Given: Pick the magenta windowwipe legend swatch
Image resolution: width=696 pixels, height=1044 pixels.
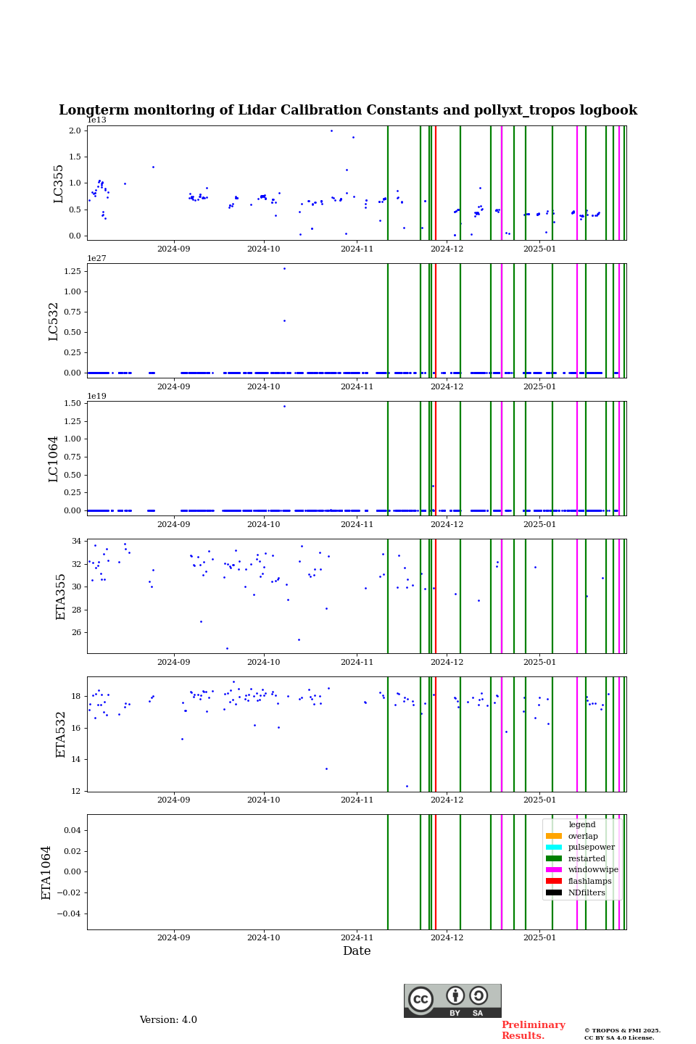Looking at the screenshot, I should (554, 870).
